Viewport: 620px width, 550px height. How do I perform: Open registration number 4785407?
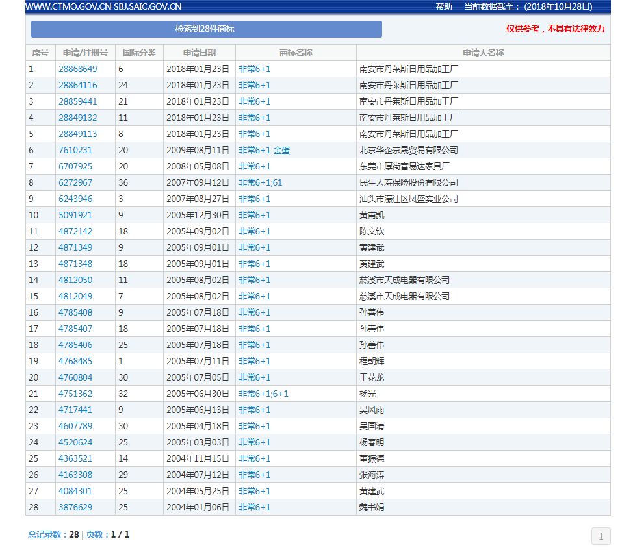(x=75, y=329)
